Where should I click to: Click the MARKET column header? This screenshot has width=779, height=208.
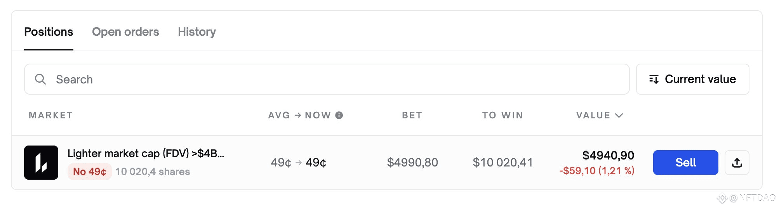[51, 115]
